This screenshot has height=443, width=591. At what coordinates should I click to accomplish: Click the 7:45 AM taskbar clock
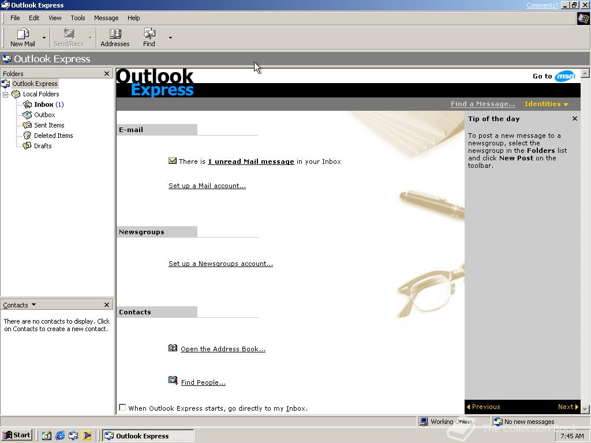572,436
